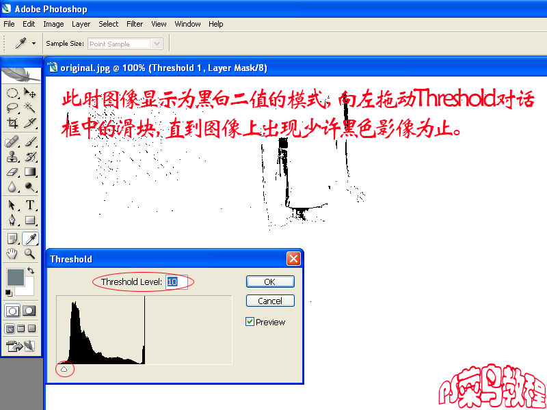Click the Threshold histogram graph
Viewport: 547px width, 410px height.
pos(144,330)
